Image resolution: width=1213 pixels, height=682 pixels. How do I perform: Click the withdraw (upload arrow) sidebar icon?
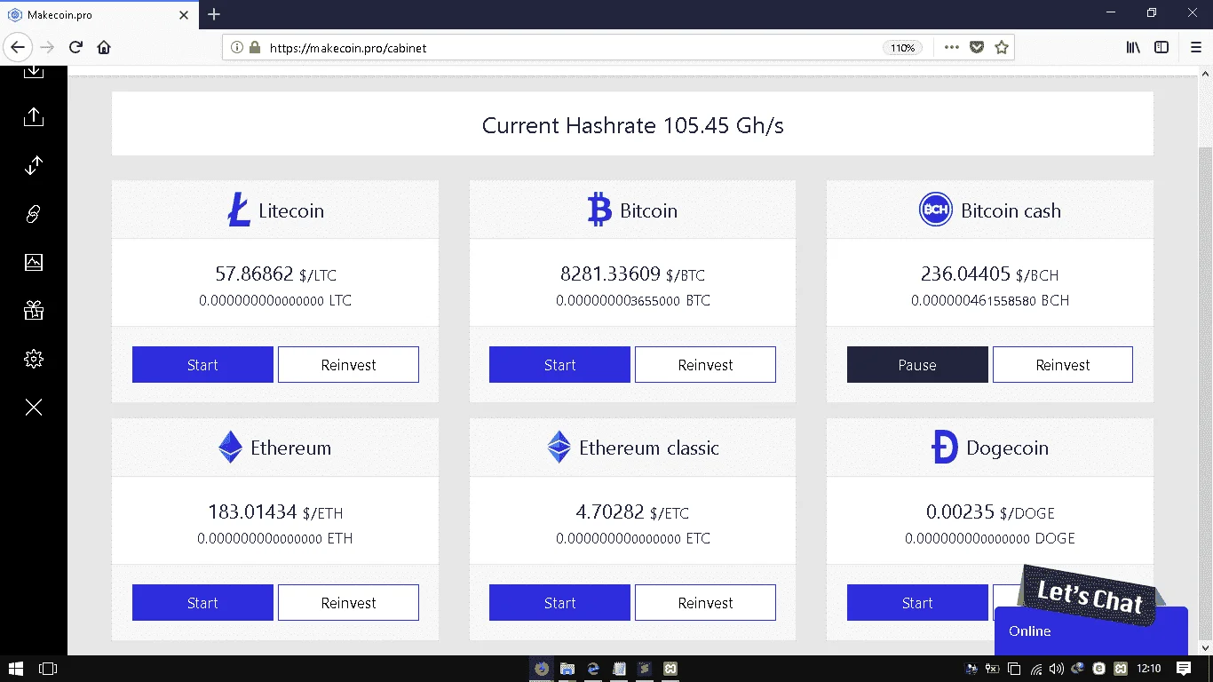[34, 116]
